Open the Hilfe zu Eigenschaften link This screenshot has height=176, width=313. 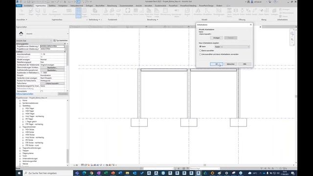click(25, 94)
